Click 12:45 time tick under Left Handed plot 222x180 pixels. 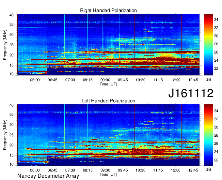[x=193, y=170]
